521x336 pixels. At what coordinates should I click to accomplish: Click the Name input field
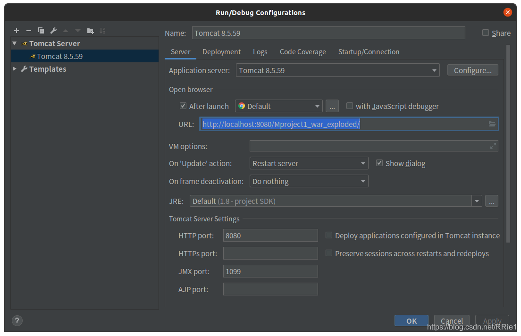(x=328, y=33)
